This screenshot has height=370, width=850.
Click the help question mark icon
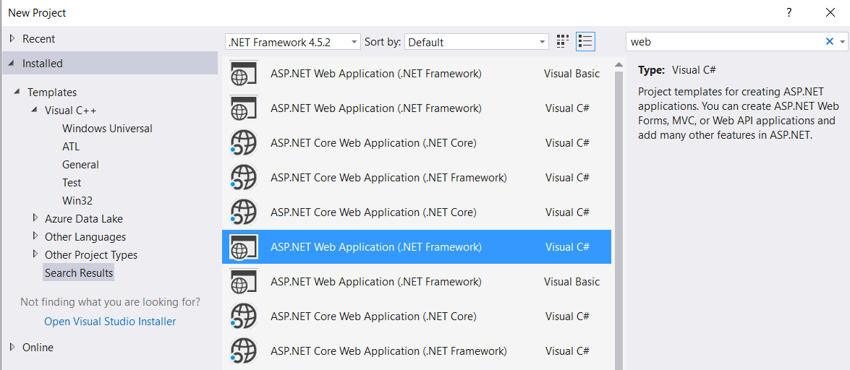(789, 12)
